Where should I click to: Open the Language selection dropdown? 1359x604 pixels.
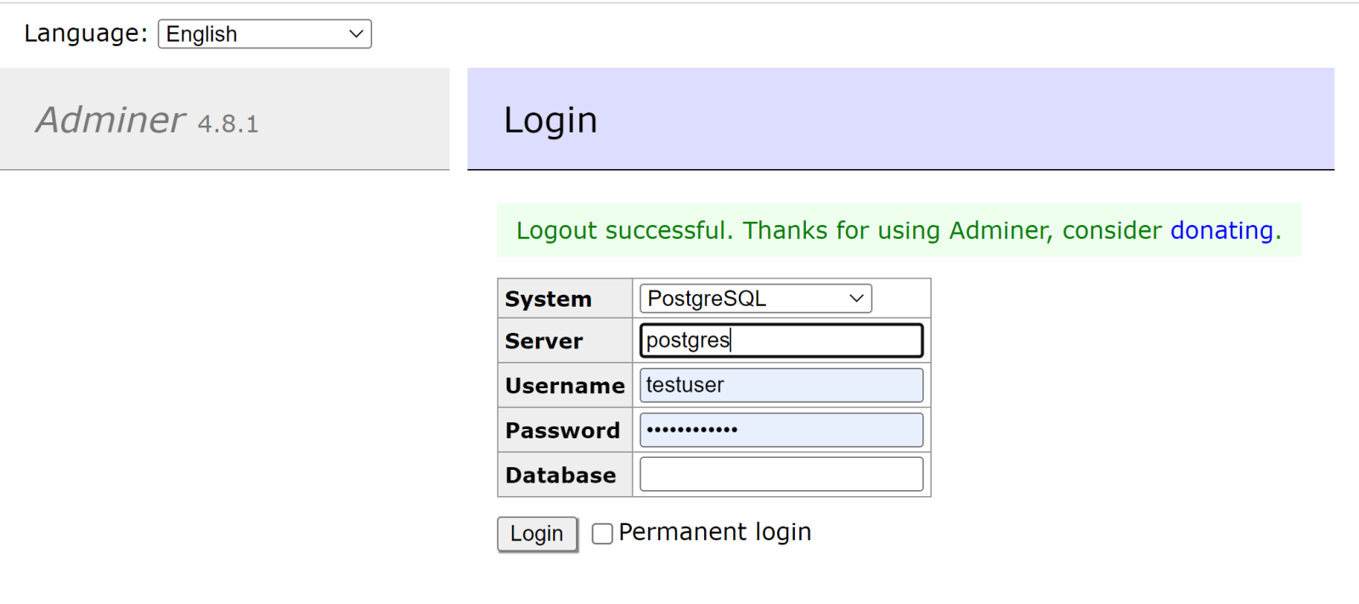click(264, 34)
